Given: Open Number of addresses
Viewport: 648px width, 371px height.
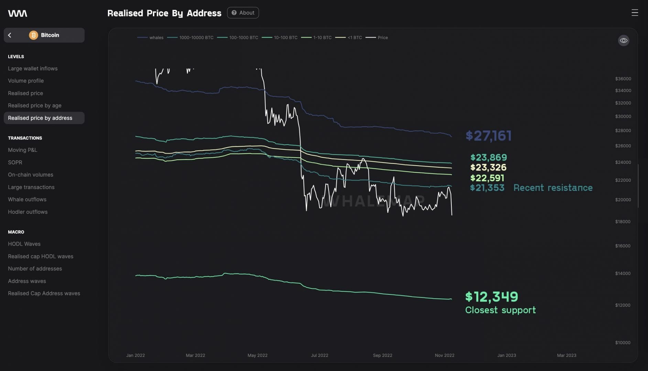Looking at the screenshot, I should [35, 269].
